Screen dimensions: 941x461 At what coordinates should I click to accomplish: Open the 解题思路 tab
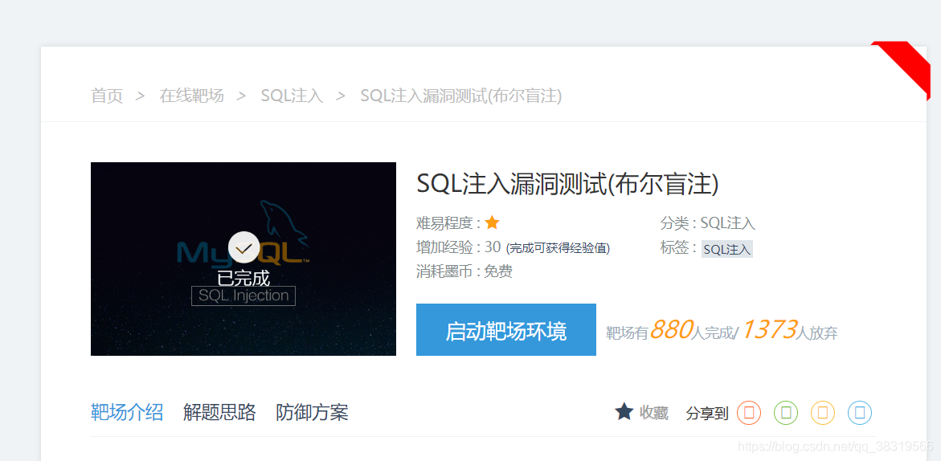pos(219,413)
